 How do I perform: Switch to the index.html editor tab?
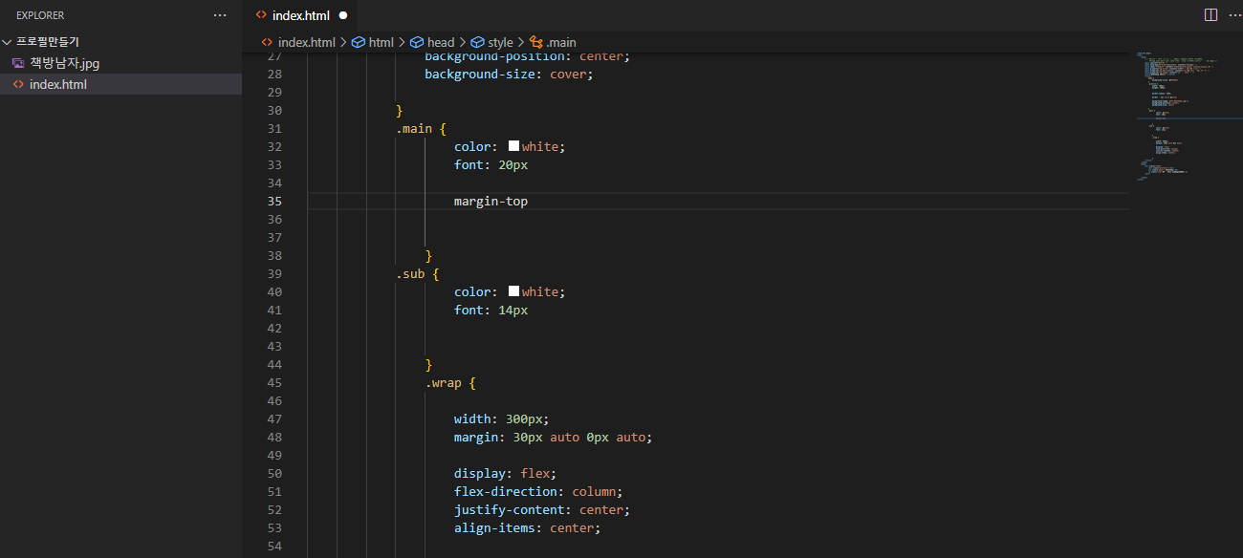[300, 15]
